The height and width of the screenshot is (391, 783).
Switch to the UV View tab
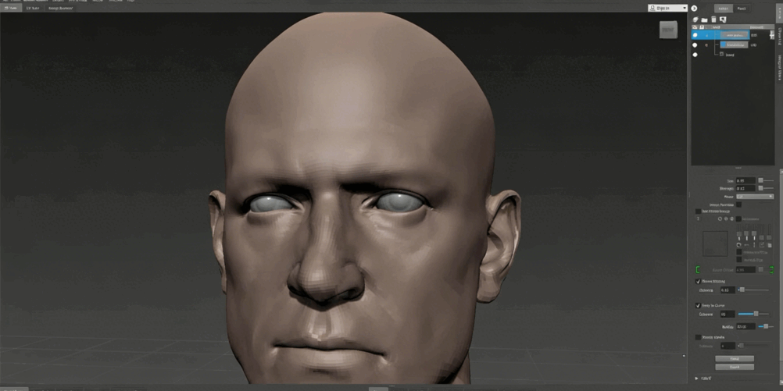pyautogui.click(x=33, y=9)
